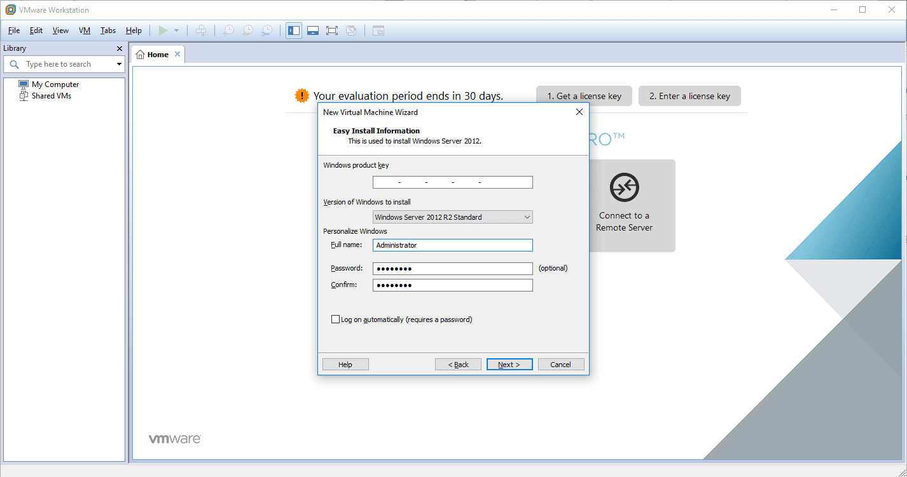This screenshot has width=907, height=477.
Task: Click the Confirm password field
Action: pyautogui.click(x=452, y=285)
